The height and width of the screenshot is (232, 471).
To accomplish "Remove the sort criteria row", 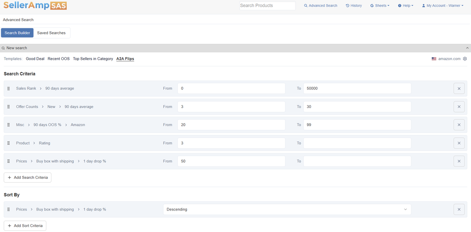I will 459,209.
